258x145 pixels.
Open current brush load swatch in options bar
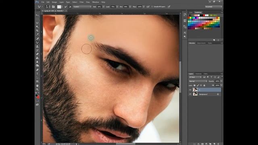[59, 7]
